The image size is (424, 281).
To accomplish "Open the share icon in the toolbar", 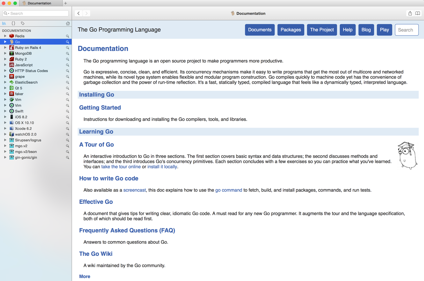I will 410,13.
